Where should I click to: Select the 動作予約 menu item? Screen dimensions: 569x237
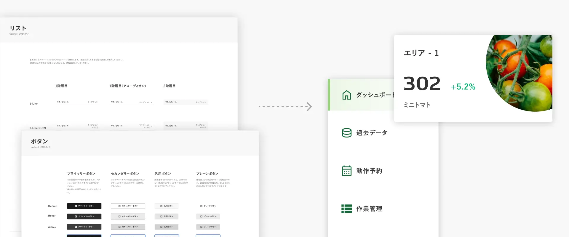[369, 171]
